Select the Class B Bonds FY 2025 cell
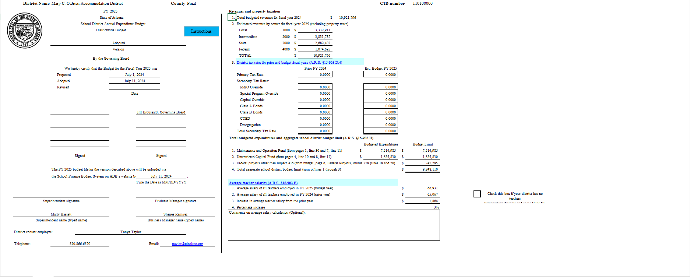This screenshot has height=277, width=690. tap(380, 112)
